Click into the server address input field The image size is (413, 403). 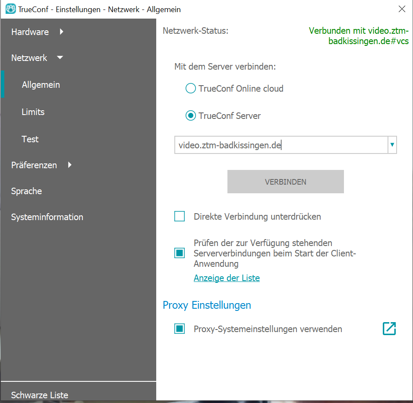pos(281,145)
